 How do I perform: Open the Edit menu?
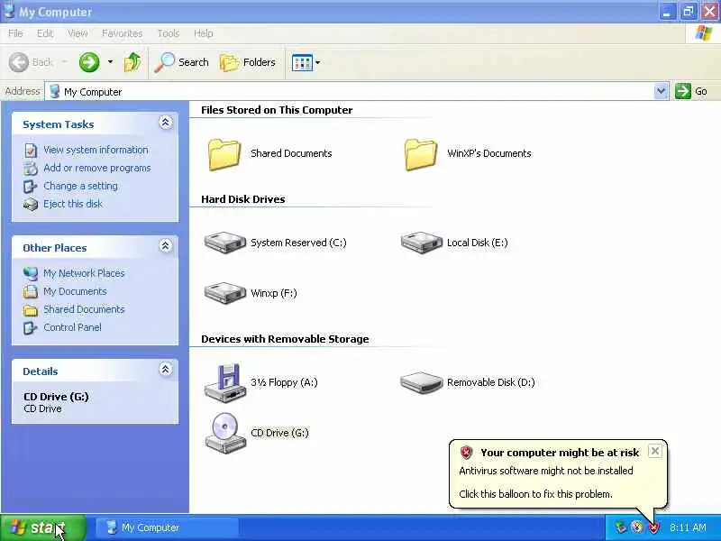pyautogui.click(x=44, y=33)
